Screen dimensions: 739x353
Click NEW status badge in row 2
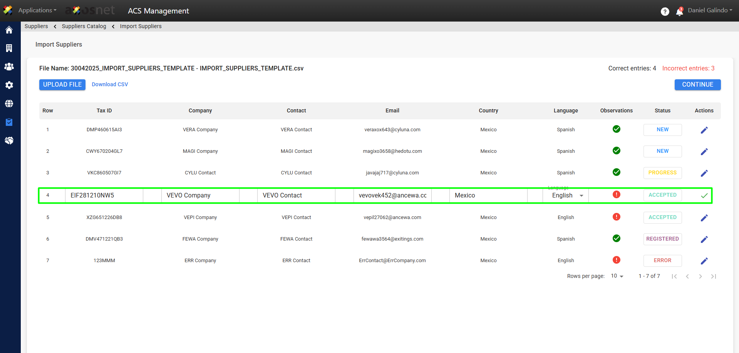tap(662, 151)
